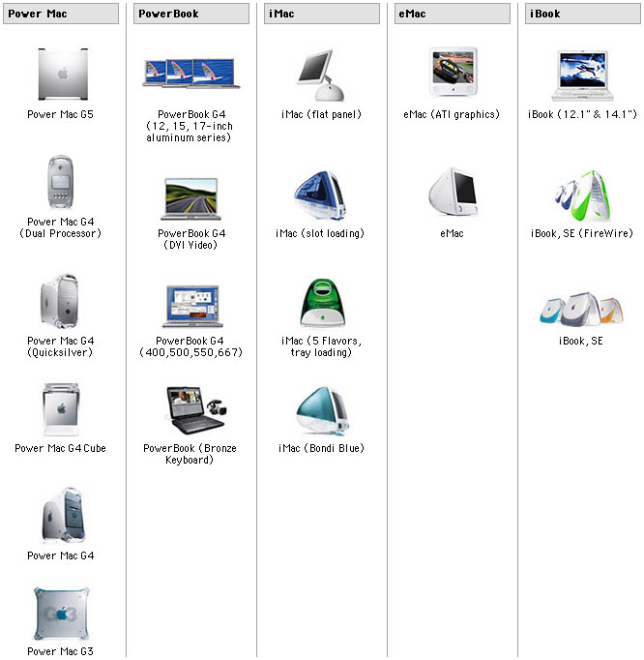Open the eMac (ATI graphics) label

452,114
